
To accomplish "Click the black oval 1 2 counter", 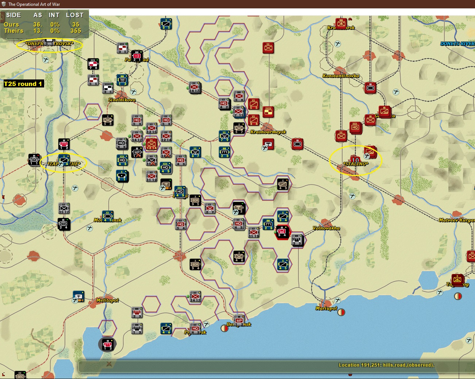I will click(108, 344).
